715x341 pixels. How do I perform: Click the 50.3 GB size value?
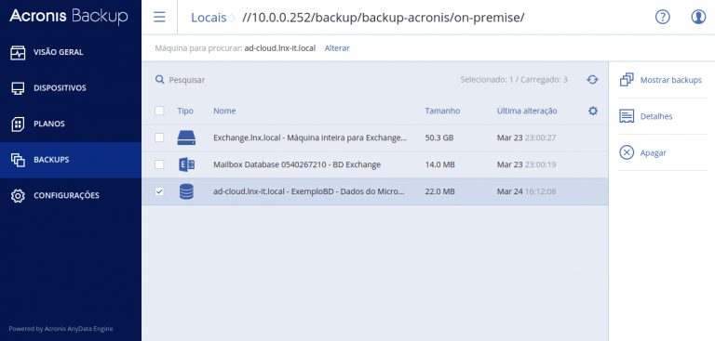tap(439, 138)
